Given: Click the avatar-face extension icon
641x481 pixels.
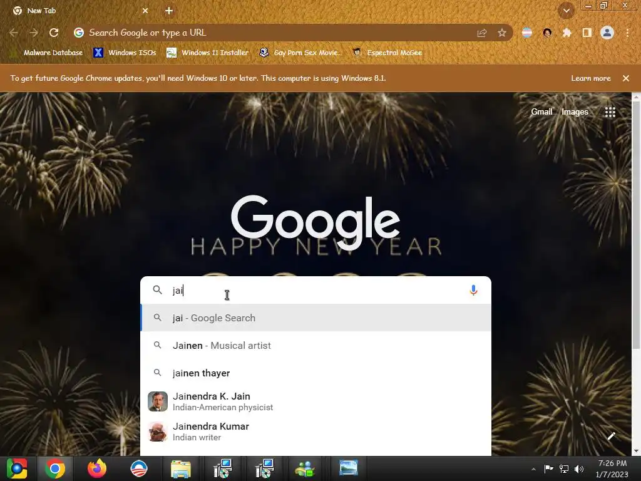Looking at the screenshot, I should (547, 33).
